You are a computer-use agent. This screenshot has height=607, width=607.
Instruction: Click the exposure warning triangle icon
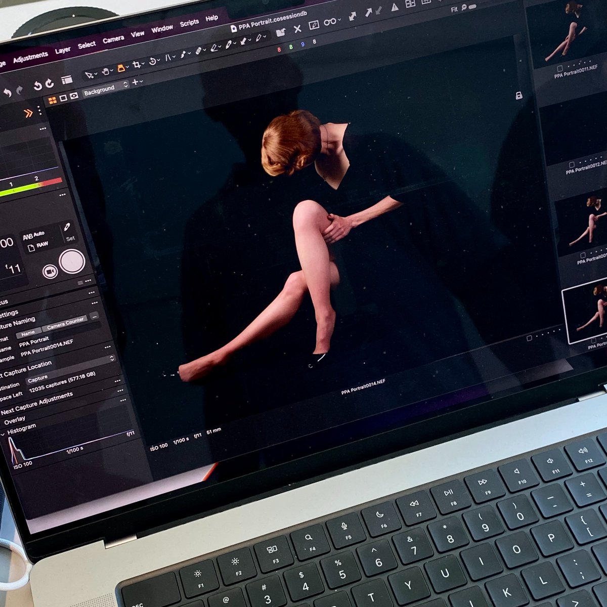pos(395,8)
